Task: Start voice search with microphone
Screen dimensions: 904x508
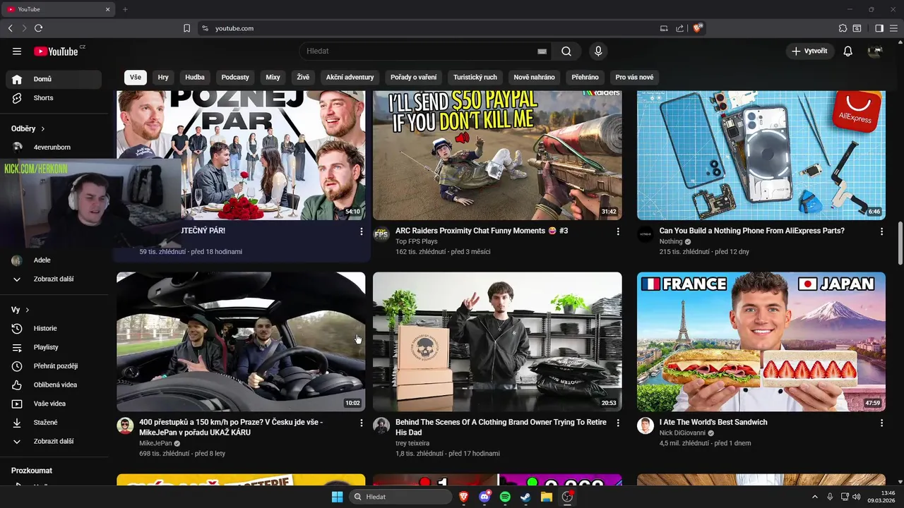Action: click(598, 51)
